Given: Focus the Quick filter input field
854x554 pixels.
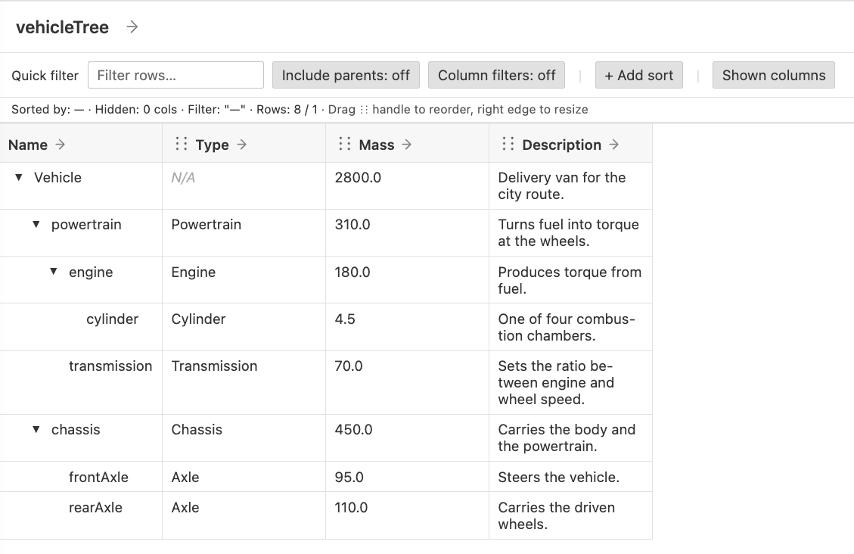Looking at the screenshot, I should click(176, 75).
